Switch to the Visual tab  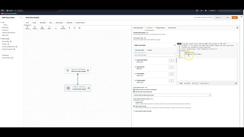(x=27, y=23)
